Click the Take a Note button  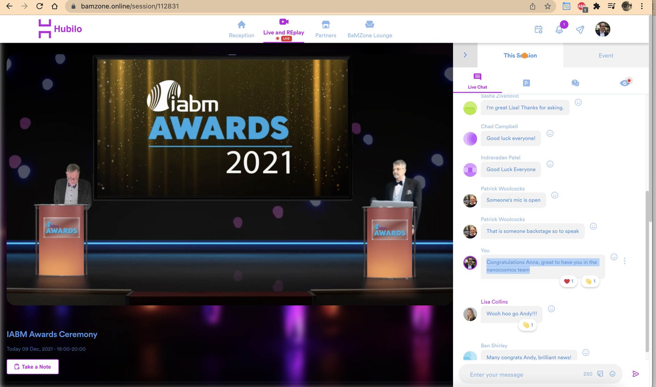click(x=33, y=367)
